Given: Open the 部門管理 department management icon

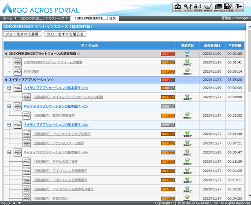Looking at the screenshot, I should (198, 7).
